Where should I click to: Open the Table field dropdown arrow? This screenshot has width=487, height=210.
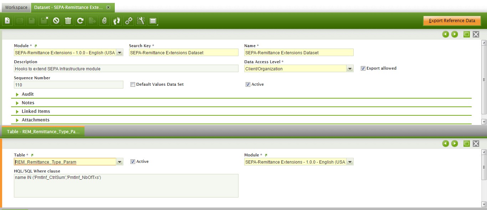pos(119,162)
